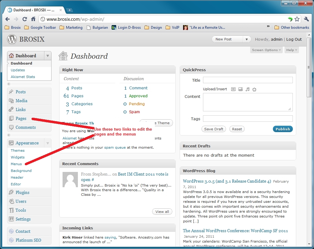Open Login D-Bross bookmark
This screenshot has height=249, width=314.
126,28
